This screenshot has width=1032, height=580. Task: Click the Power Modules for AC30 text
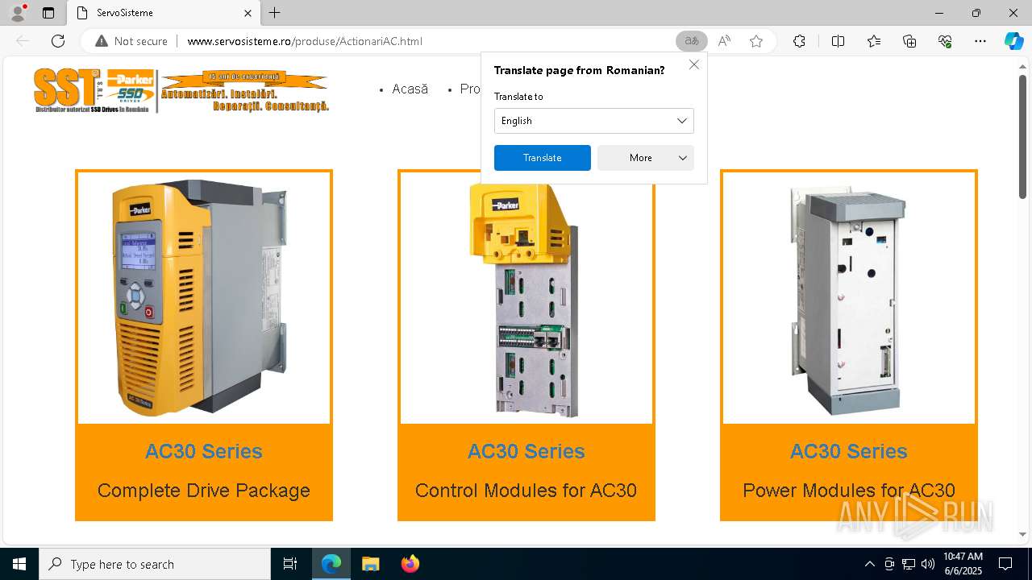(849, 491)
